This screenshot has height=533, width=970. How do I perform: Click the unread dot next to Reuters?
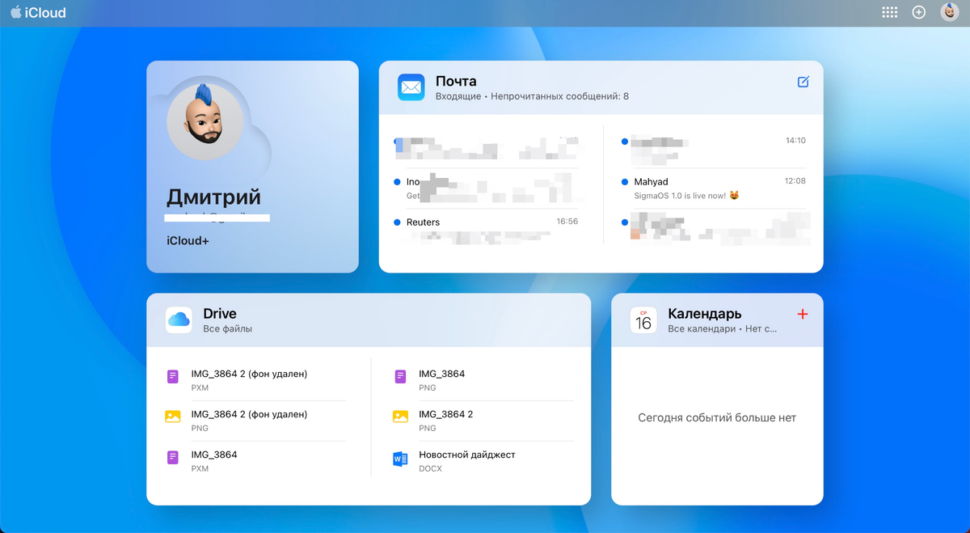397,222
